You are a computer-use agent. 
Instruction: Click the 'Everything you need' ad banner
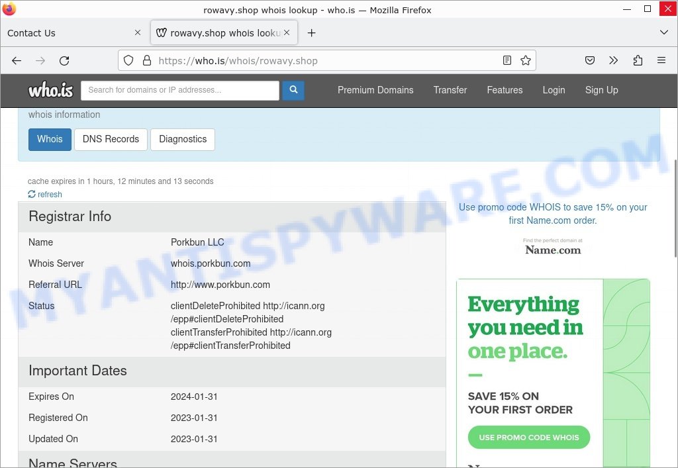(x=553, y=373)
